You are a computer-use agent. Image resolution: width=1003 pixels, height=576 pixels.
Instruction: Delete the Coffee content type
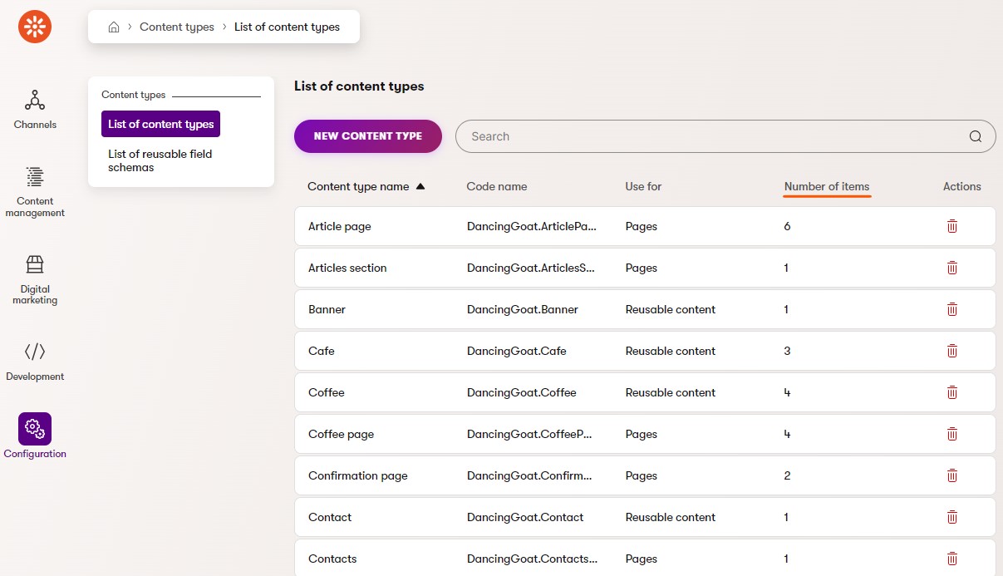(951, 391)
